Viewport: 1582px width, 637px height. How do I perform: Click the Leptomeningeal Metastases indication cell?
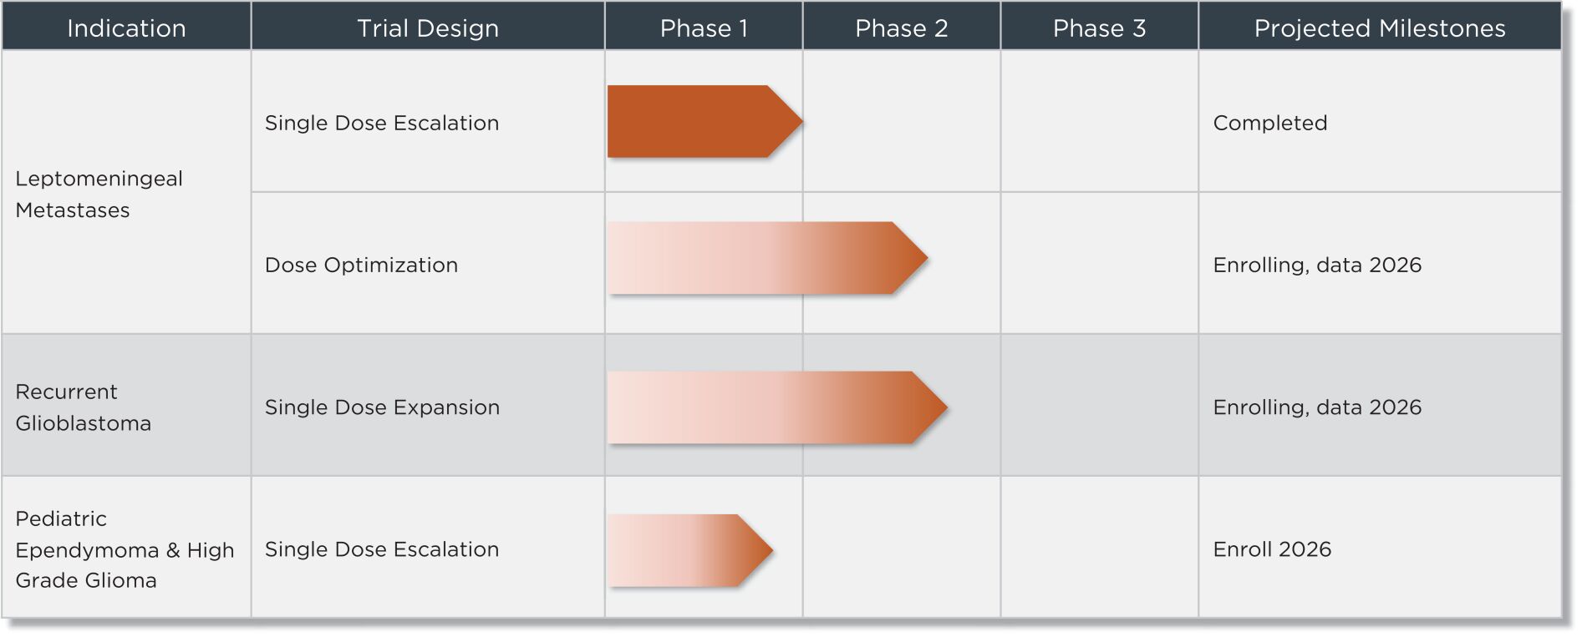(99, 194)
